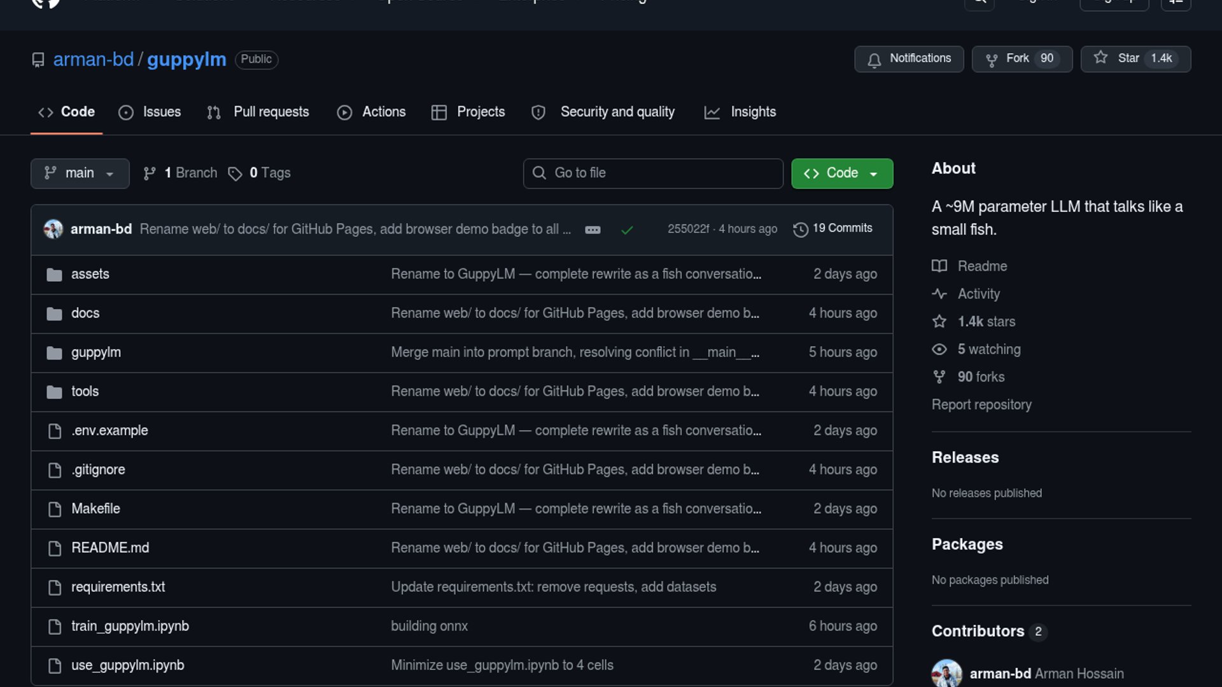This screenshot has width=1222, height=687.
Task: Click the Star icon button
Action: click(1100, 59)
